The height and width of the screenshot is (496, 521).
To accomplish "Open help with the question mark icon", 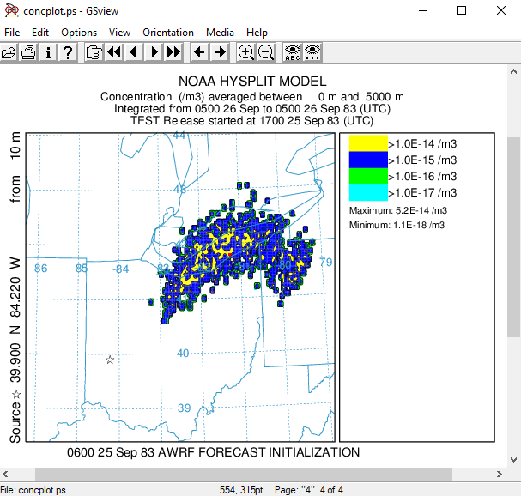I will (68, 52).
